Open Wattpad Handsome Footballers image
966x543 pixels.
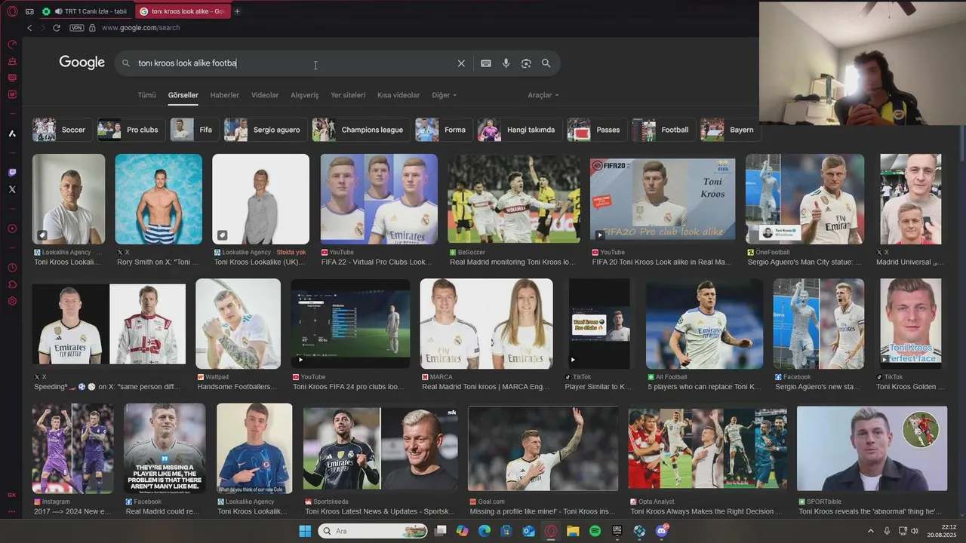(238, 324)
